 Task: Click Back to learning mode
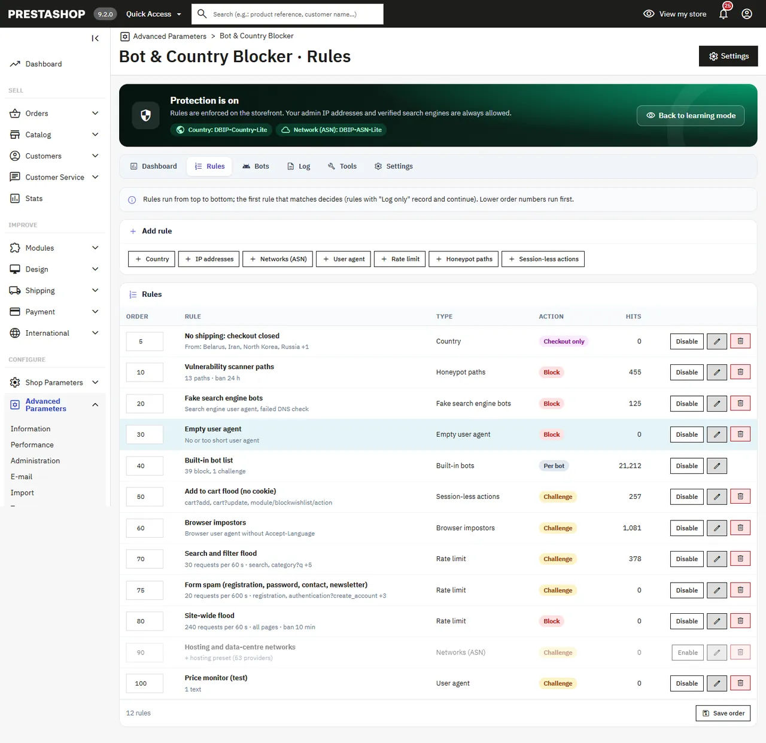691,115
